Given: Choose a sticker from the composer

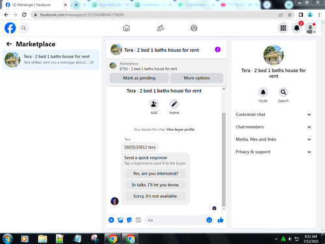Looking at the screenshot, I should pyautogui.click(x=129, y=220).
